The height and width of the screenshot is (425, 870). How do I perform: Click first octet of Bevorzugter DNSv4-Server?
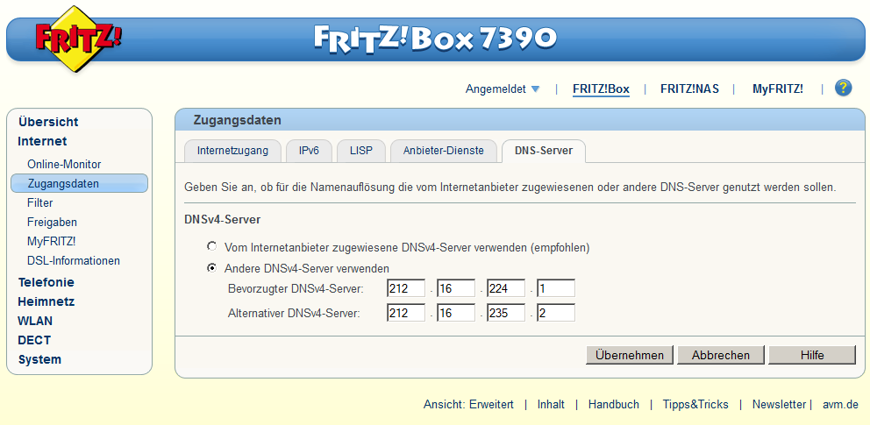pyautogui.click(x=405, y=288)
